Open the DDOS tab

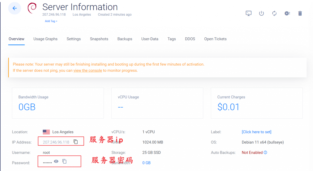[190, 39]
